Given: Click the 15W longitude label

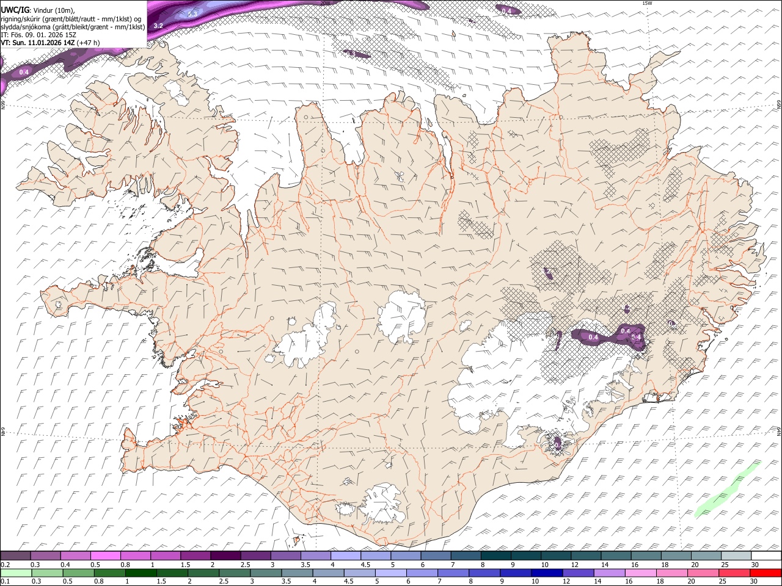Looking at the screenshot, I should click(647, 3).
